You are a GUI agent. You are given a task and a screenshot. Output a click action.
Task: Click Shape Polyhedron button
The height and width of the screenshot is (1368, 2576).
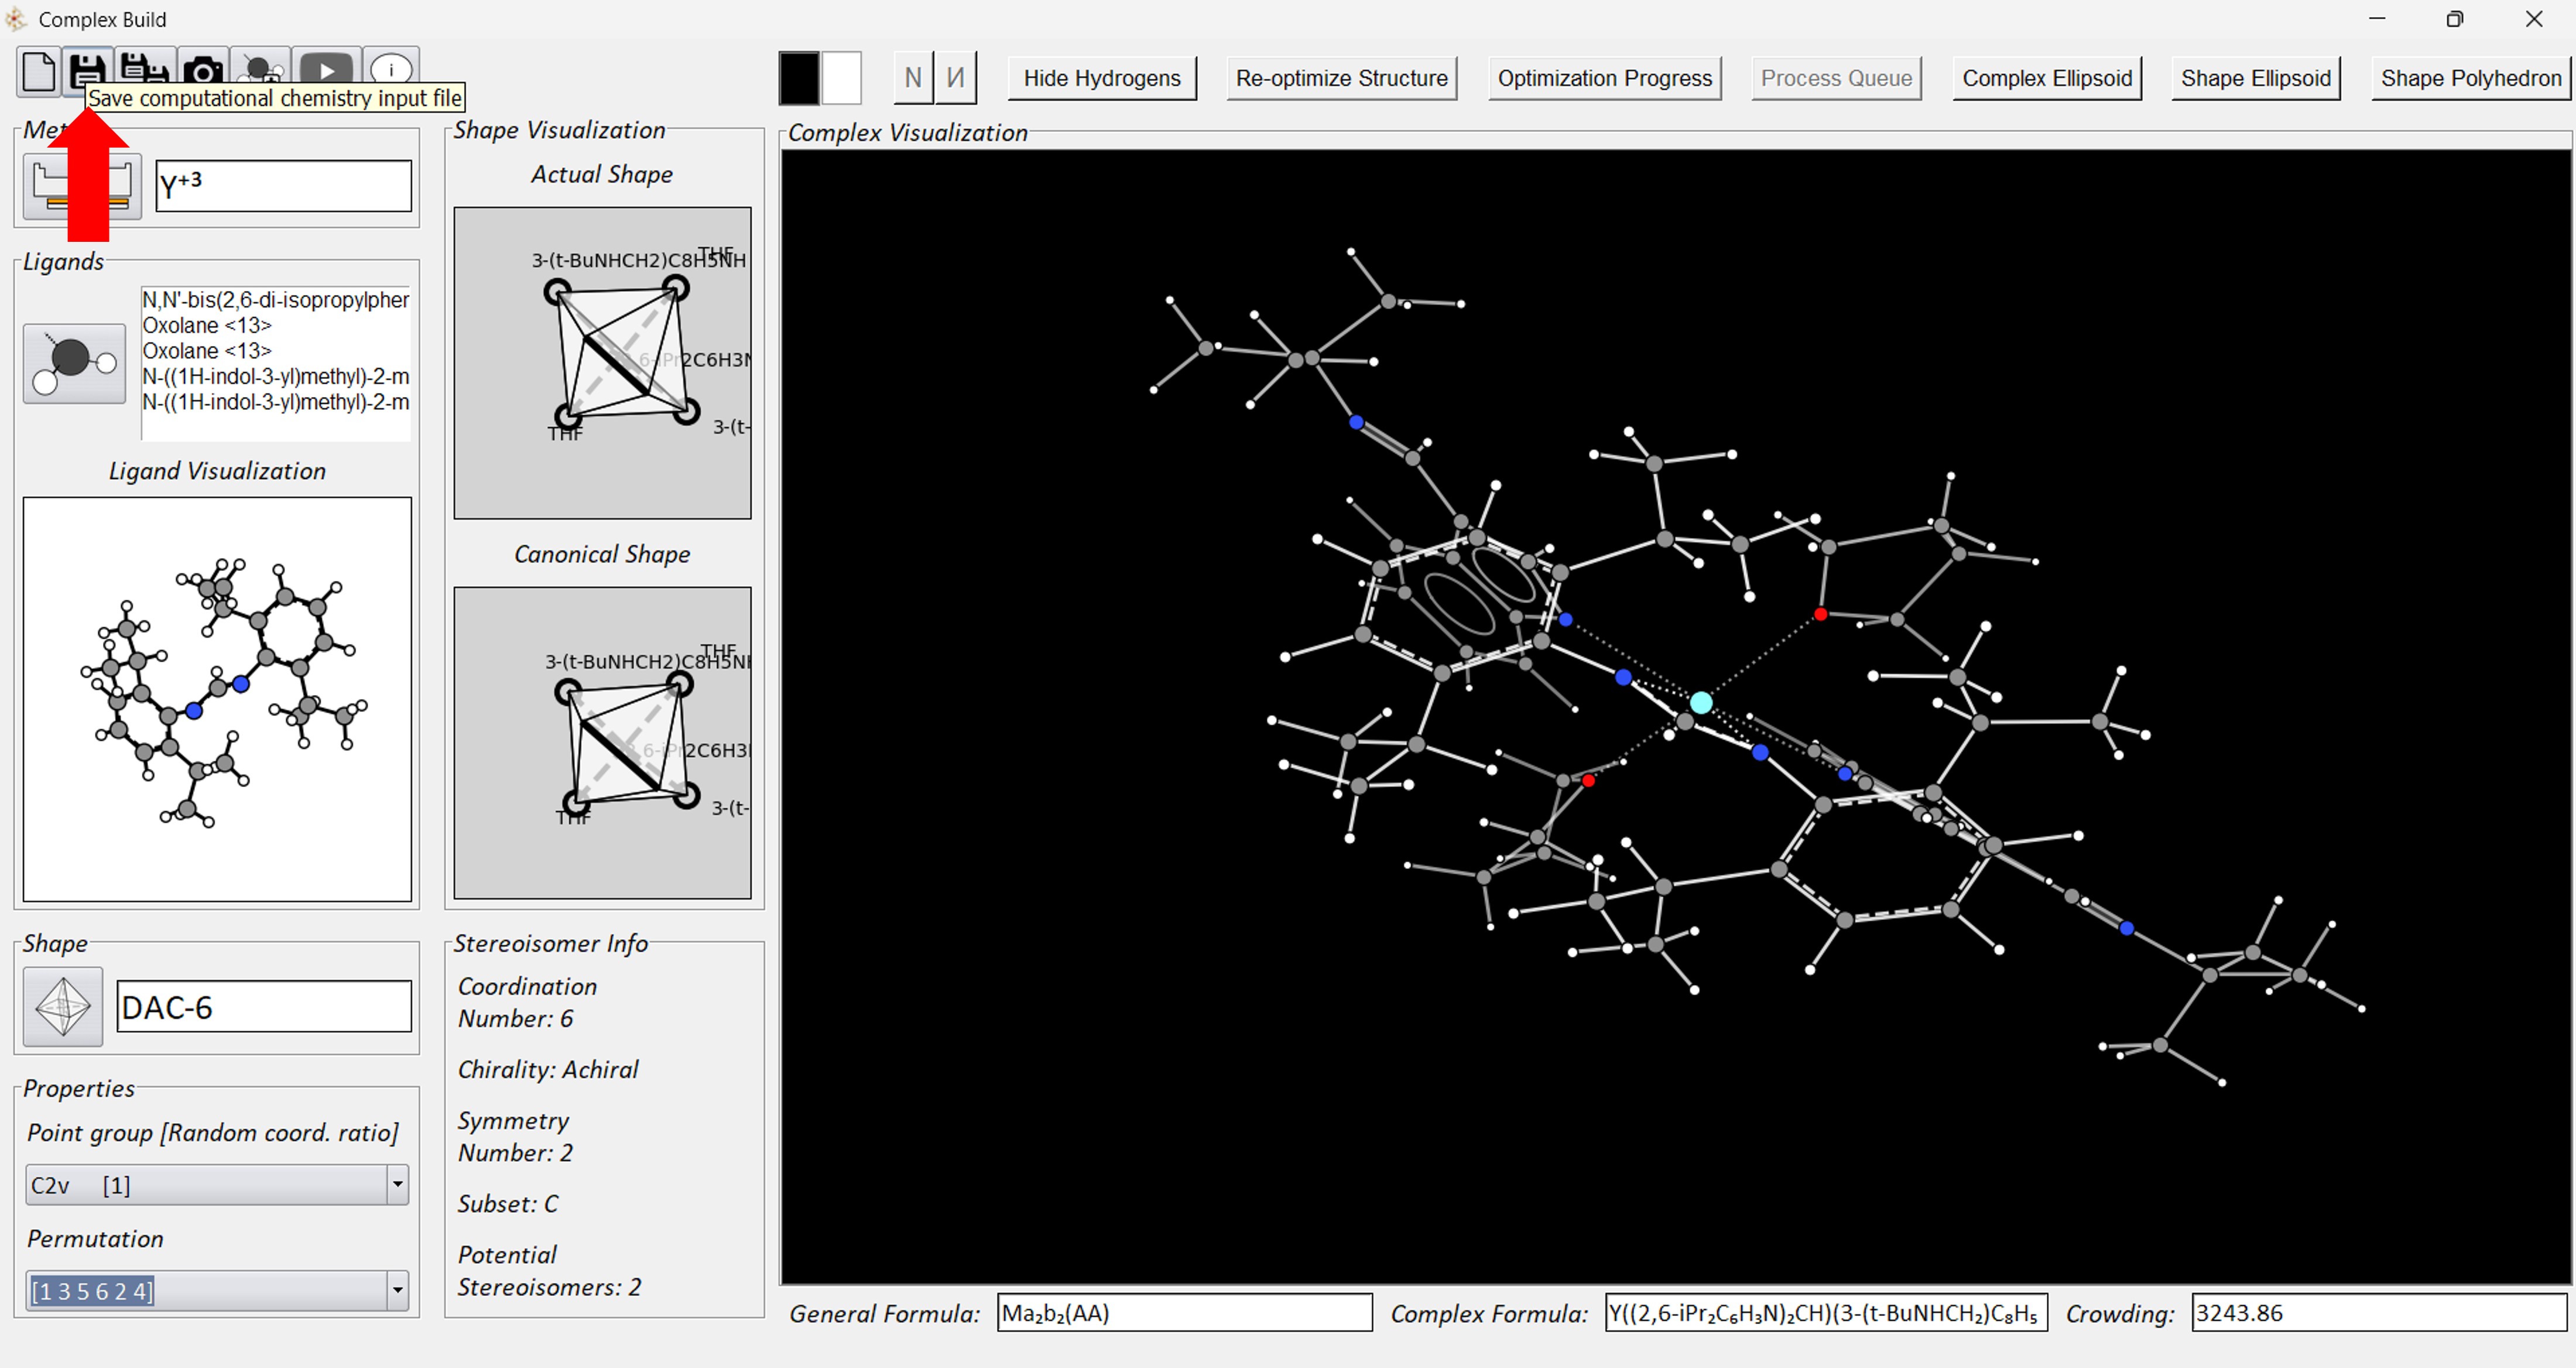(x=2469, y=78)
